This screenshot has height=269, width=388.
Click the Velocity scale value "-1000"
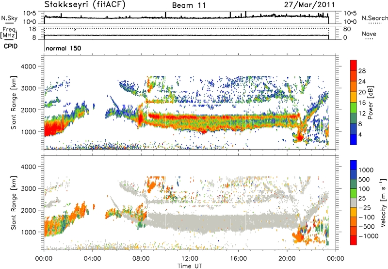click(368, 236)
